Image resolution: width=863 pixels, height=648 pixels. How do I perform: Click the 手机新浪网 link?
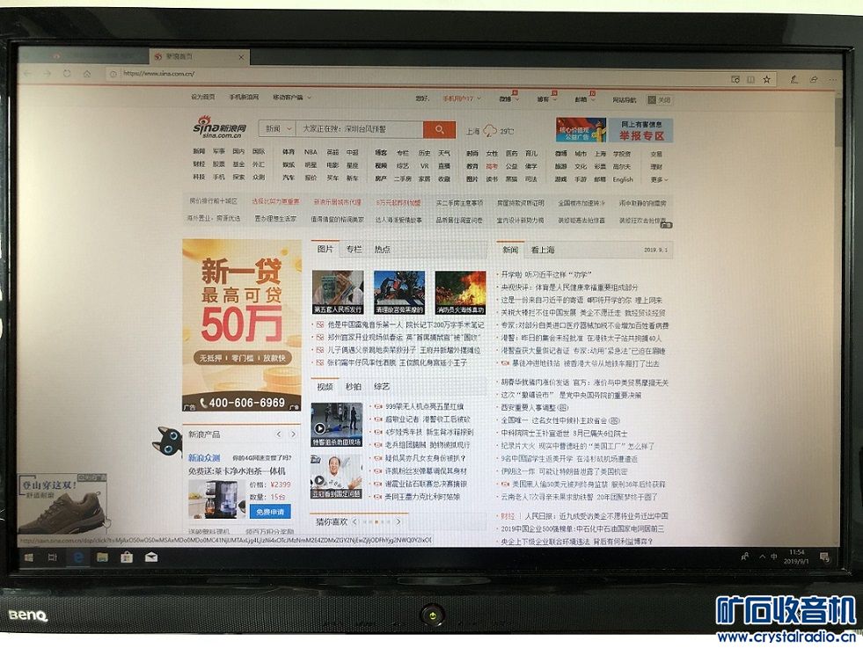(244, 97)
